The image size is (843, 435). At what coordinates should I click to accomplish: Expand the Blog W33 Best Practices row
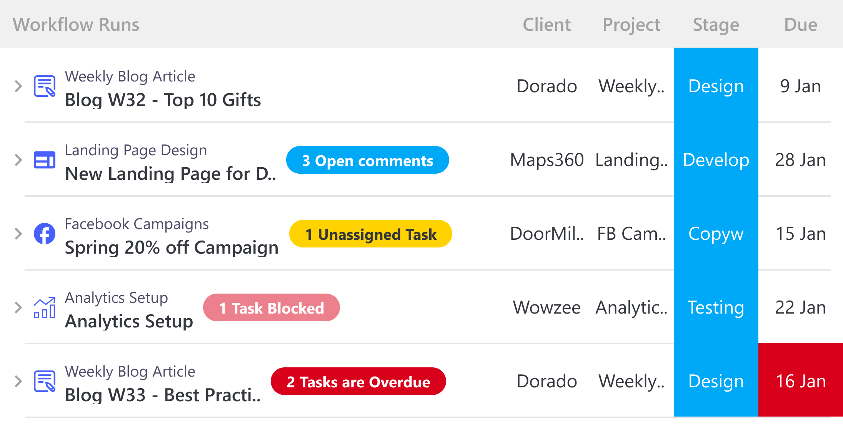click(18, 381)
